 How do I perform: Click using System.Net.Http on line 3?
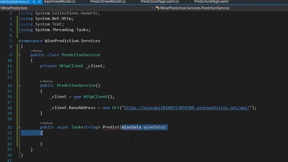click(47, 18)
